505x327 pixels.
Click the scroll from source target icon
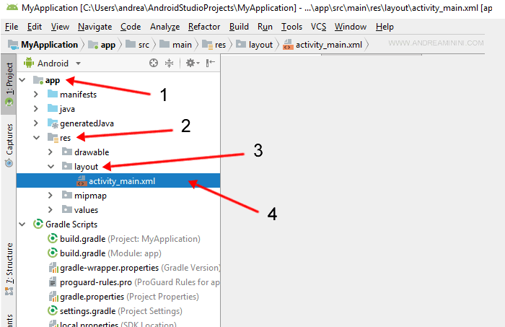(x=154, y=63)
